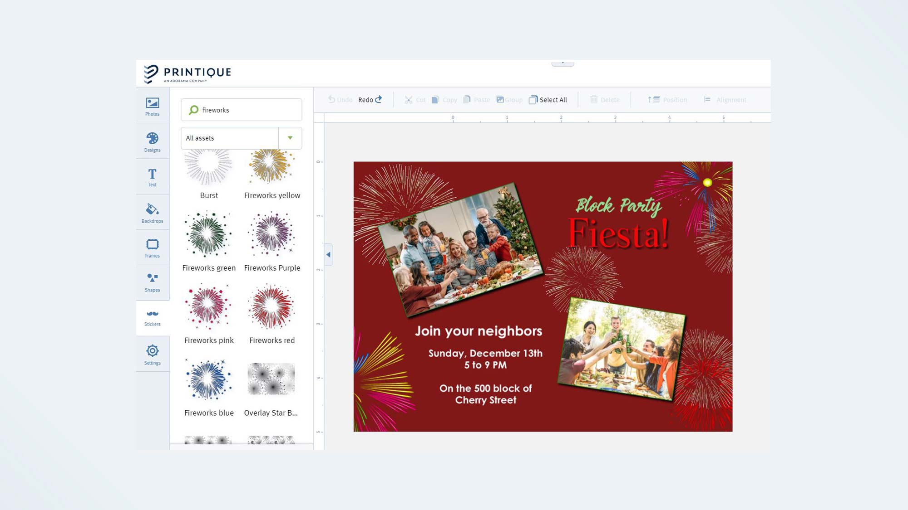Viewport: 908px width, 510px height.
Task: Select the Fireworks blue sticker thumbnail
Action: [208, 379]
